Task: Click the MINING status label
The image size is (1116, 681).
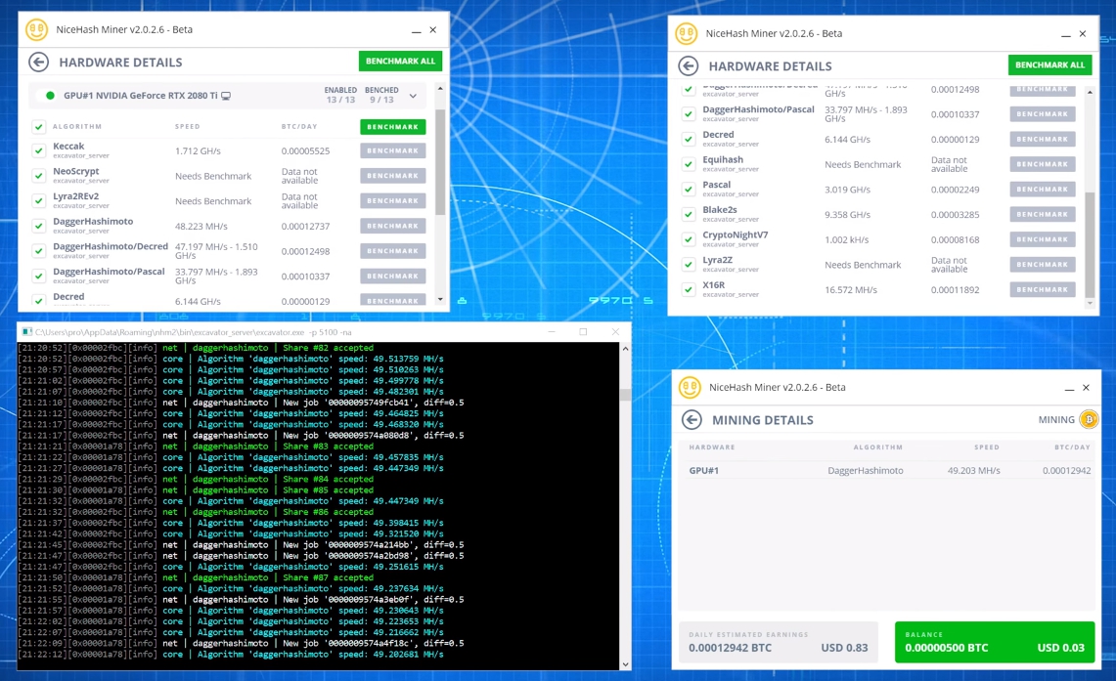Action: coord(1056,420)
